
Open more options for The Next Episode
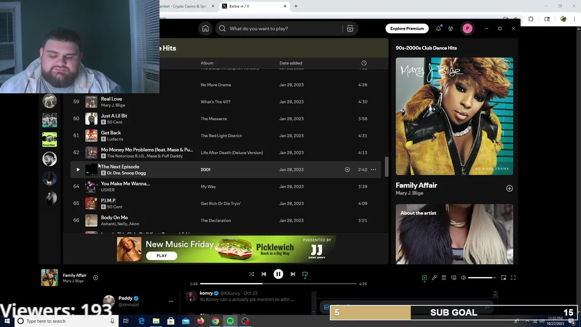pyautogui.click(x=373, y=169)
